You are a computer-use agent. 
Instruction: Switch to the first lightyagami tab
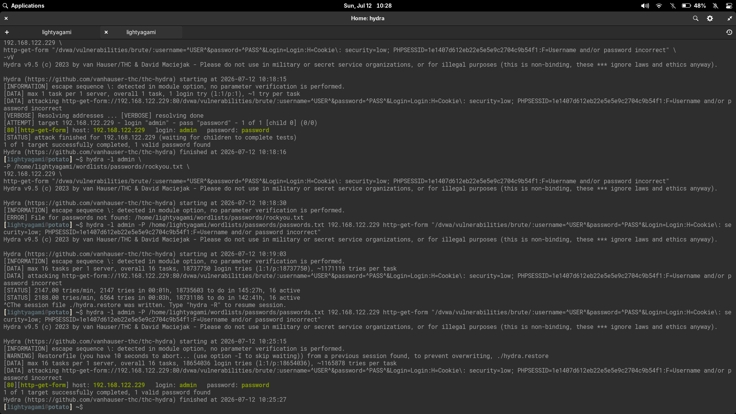point(57,32)
